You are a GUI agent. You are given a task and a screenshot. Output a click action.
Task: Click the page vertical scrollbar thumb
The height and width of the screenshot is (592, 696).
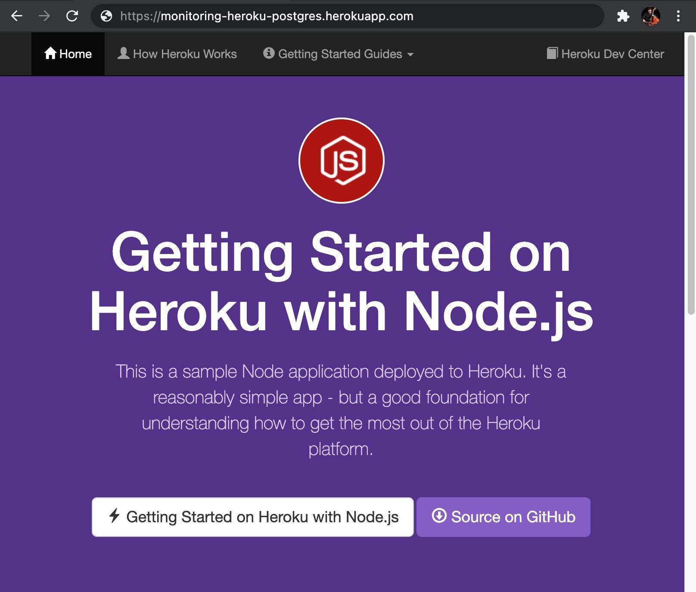[691, 174]
